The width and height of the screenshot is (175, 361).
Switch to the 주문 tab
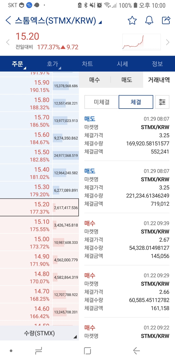[17, 64]
